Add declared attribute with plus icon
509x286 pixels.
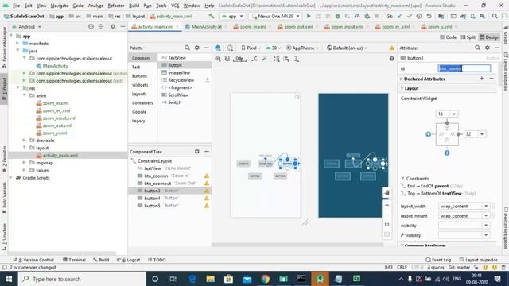pyautogui.click(x=482, y=79)
